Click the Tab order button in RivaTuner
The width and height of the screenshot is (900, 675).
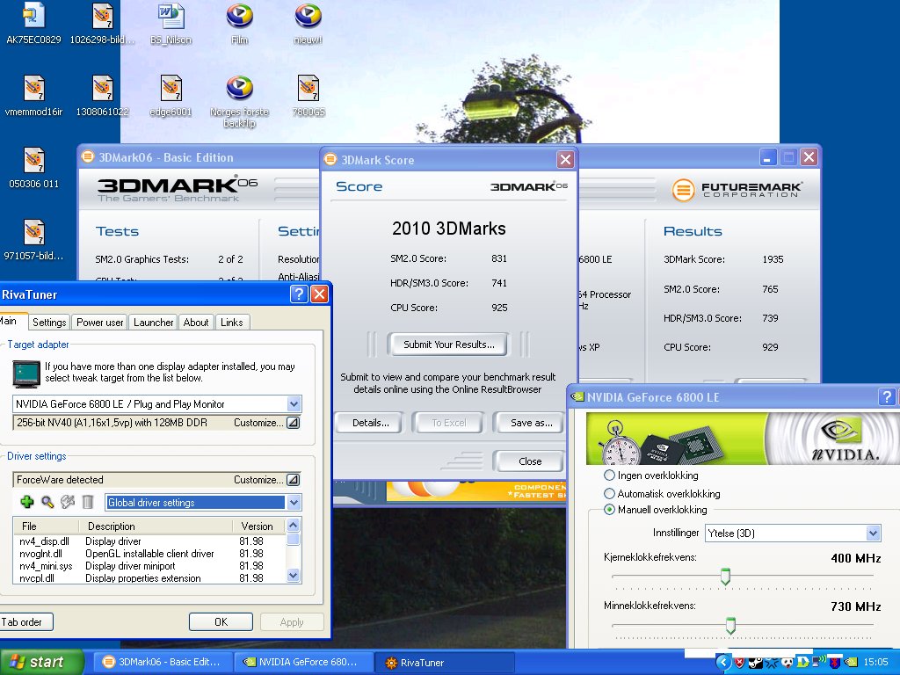pos(24,621)
